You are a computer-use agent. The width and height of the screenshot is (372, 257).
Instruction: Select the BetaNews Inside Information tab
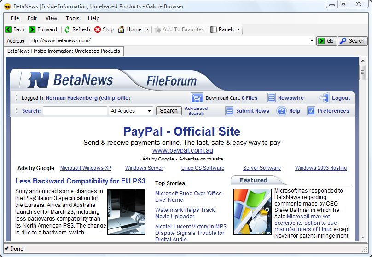(64, 51)
